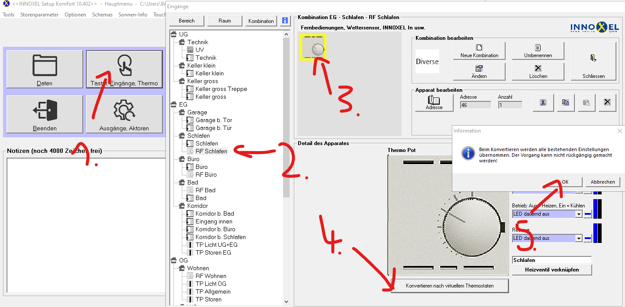Click the Beenden exit-door button
Image resolution: width=625 pixels, height=307 pixels.
pyautogui.click(x=45, y=114)
